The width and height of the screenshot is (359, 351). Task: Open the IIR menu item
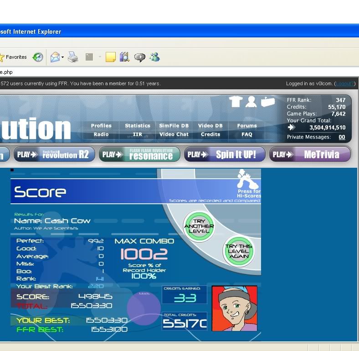[138, 134]
